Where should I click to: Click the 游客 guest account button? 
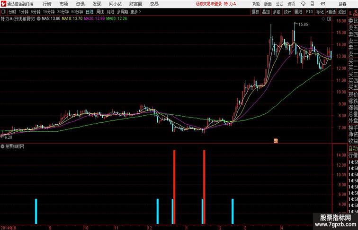click(342, 4)
